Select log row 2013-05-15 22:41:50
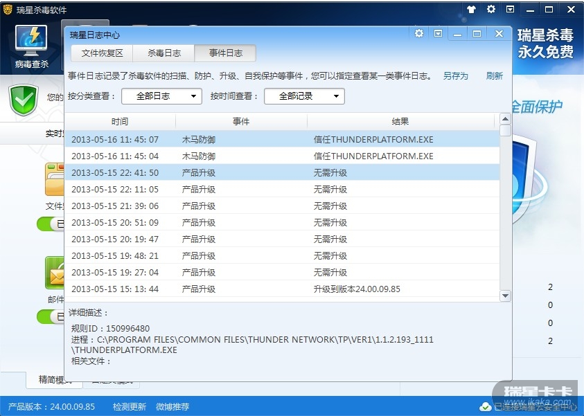584x416 pixels. (x=283, y=172)
